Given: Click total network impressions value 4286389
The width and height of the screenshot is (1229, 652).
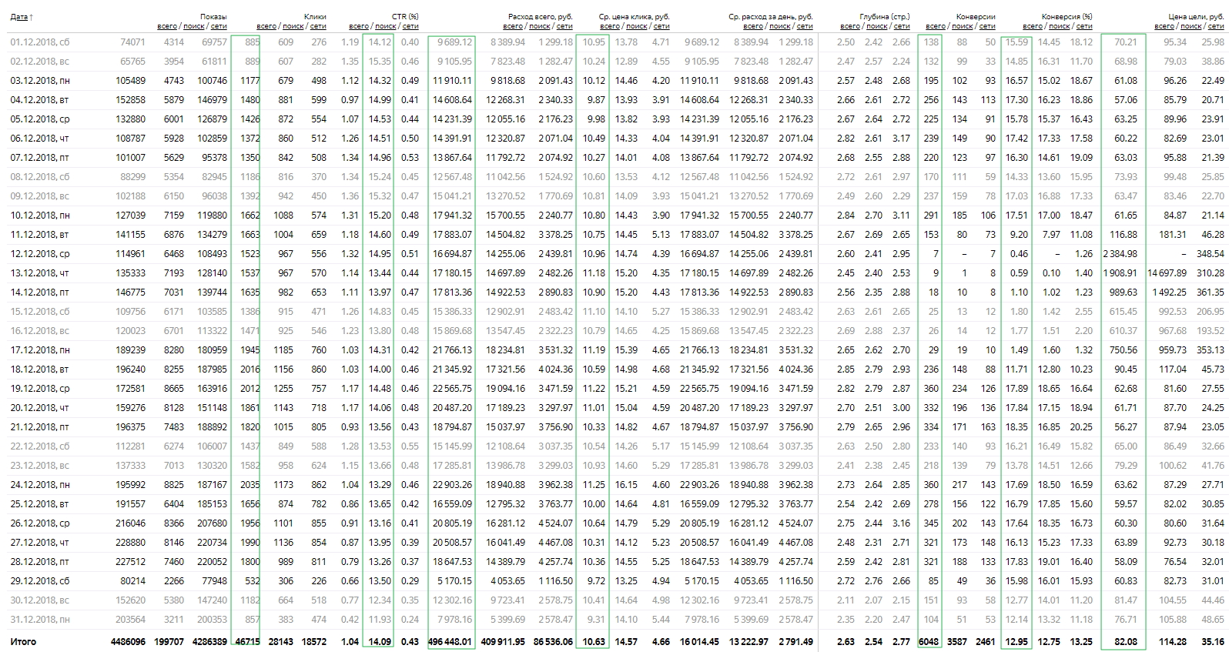Looking at the screenshot, I should [209, 641].
